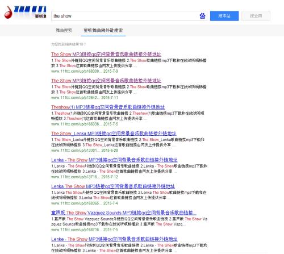Image resolution: width=284 pixels, height=254 pixels.
Task: Open the 'The Show Vazquez Sounds MP3' result
Action: pyautogui.click(x=124, y=213)
